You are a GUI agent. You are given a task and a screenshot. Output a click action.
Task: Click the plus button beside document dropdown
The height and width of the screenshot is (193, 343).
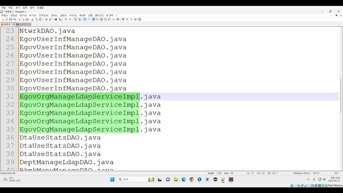click(332, 16)
